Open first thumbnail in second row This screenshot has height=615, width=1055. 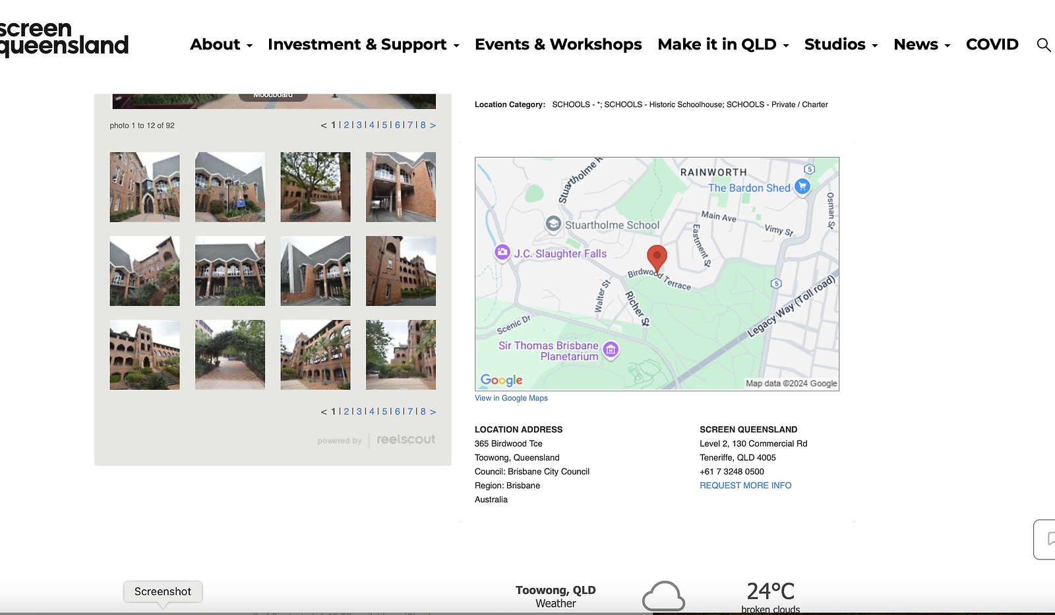coord(144,271)
